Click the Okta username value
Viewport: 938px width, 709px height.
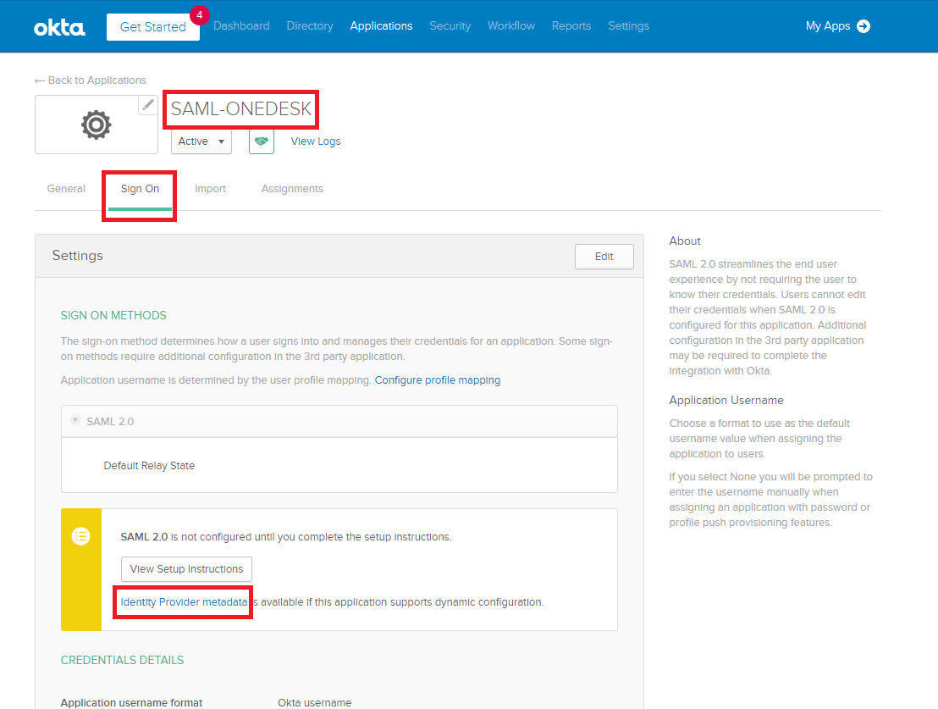315,702
